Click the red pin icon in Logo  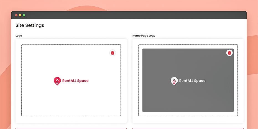point(57,81)
